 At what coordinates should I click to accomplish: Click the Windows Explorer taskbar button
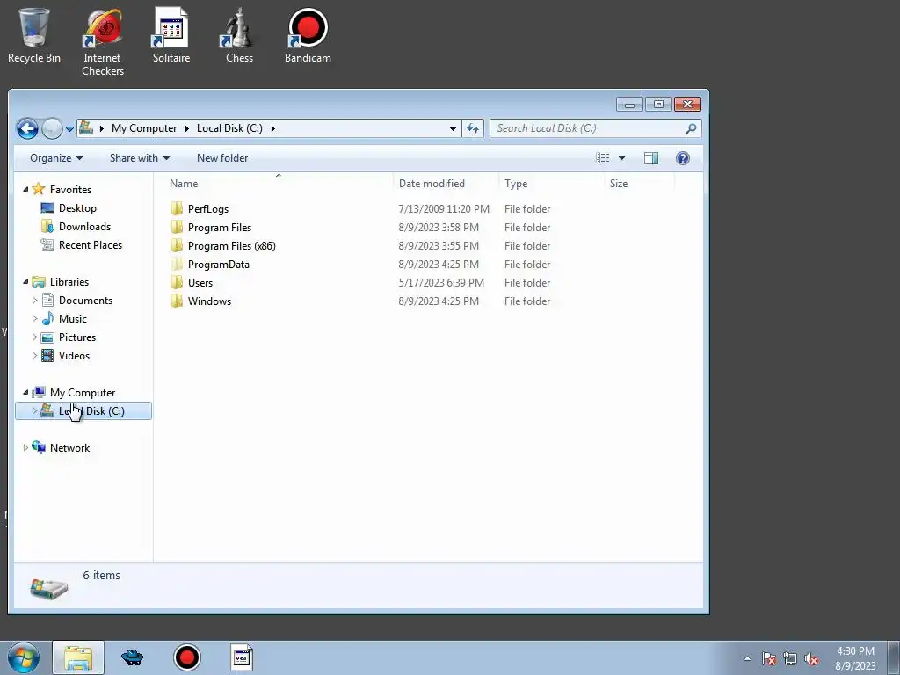[78, 657]
